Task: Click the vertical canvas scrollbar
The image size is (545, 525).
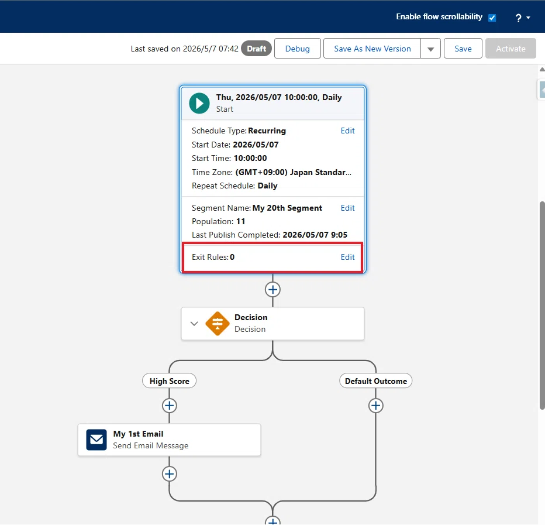Action: point(542,306)
